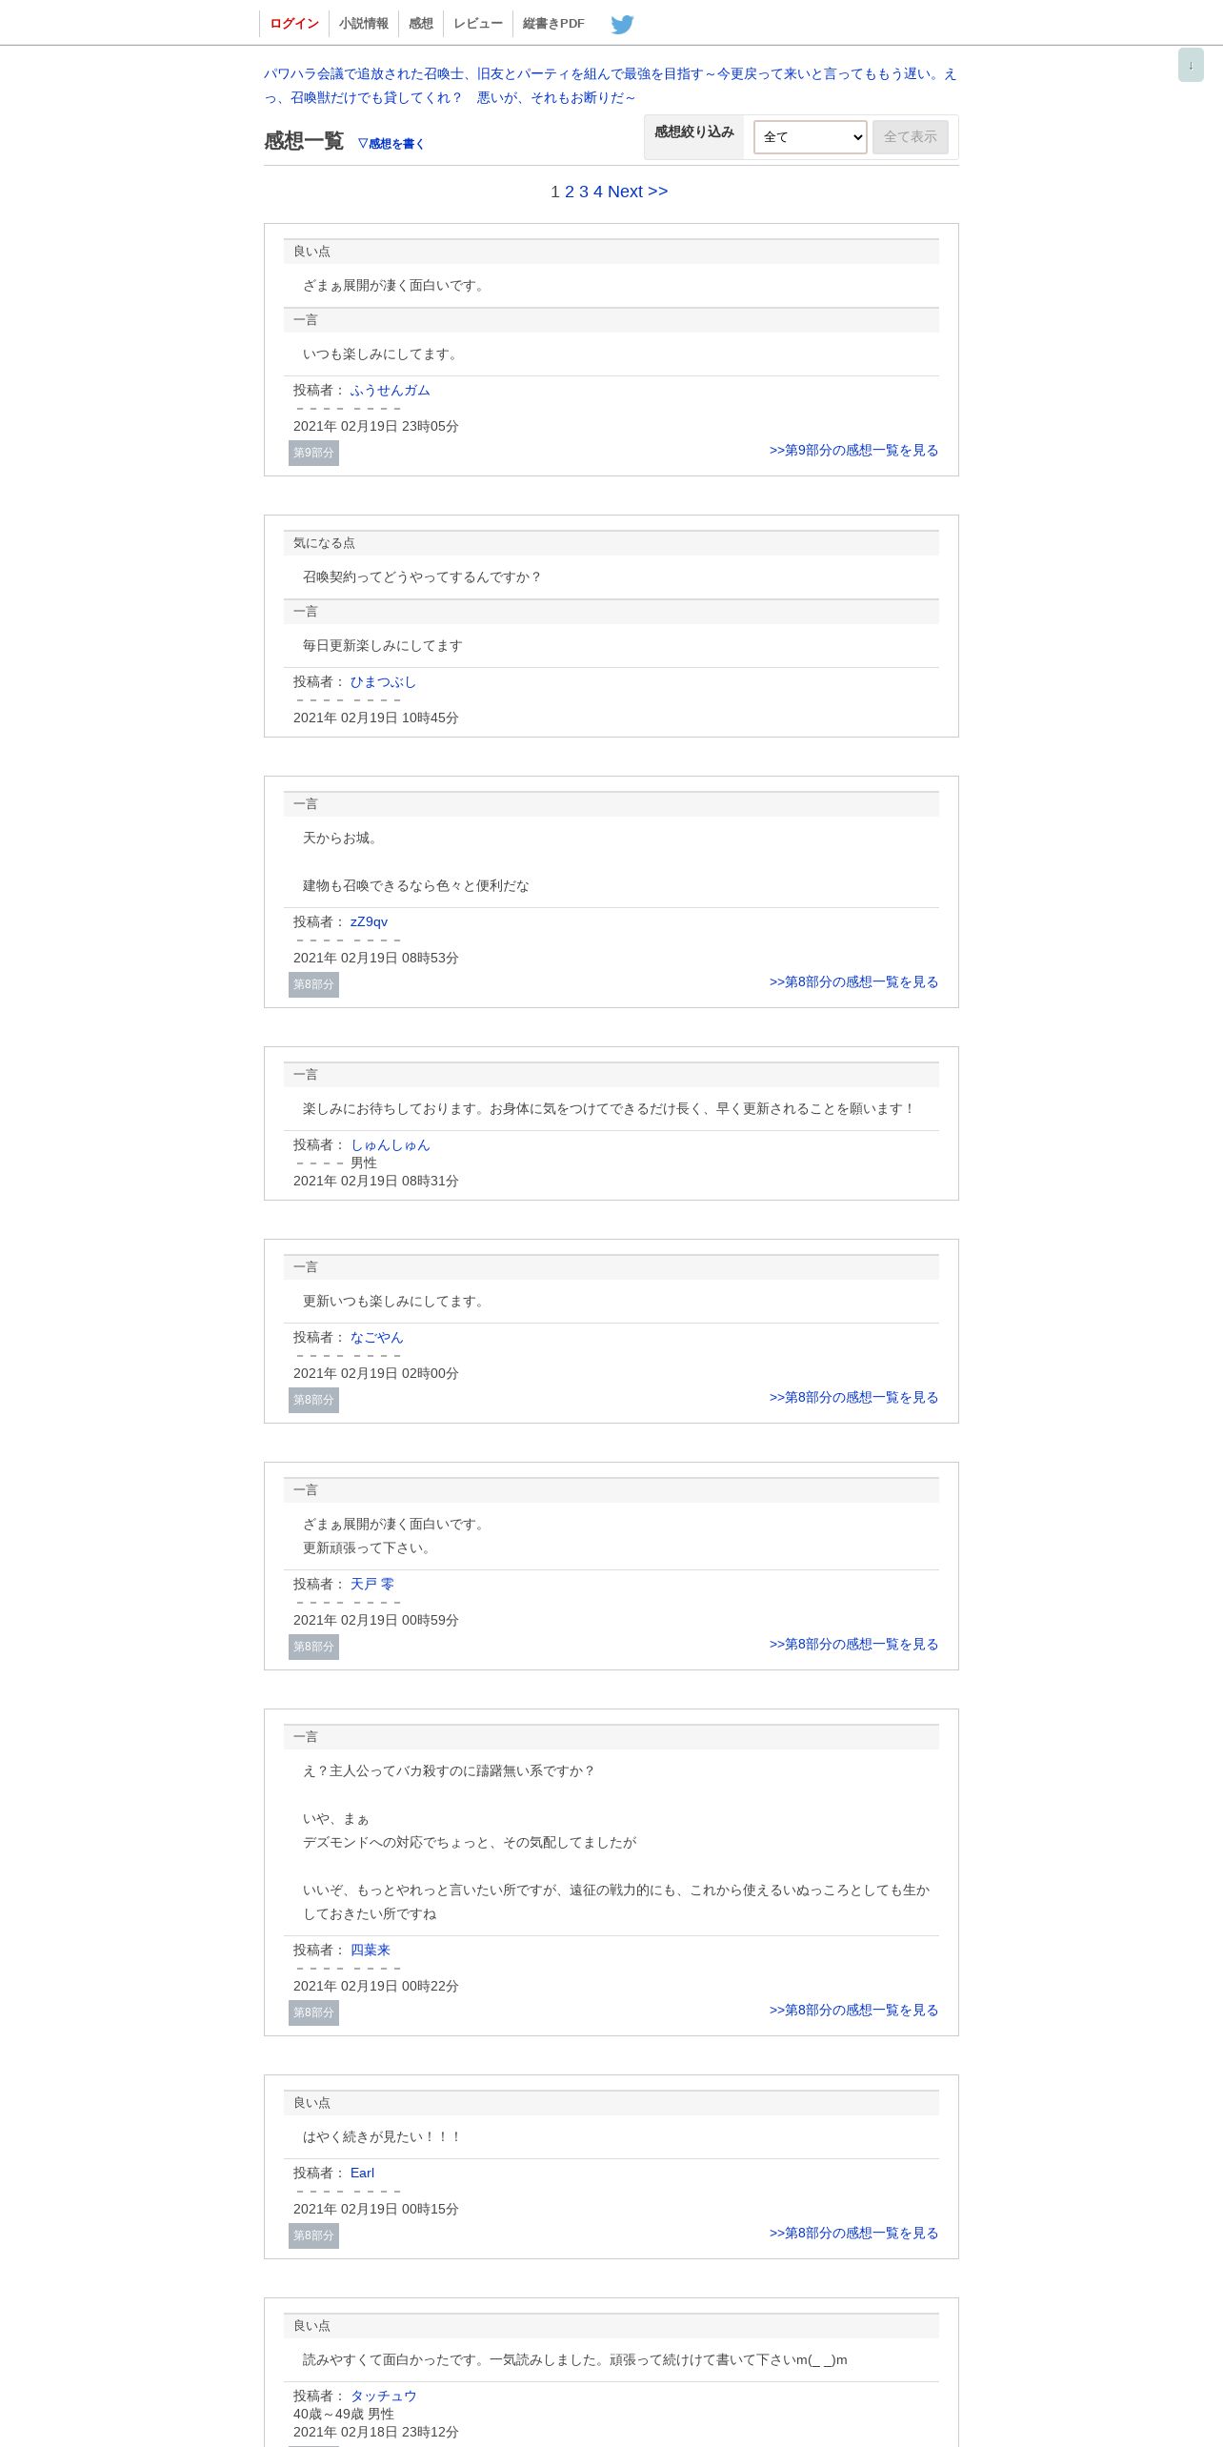This screenshot has height=2447, width=1223.
Task: Open poster ひまつぶし profile
Action: pyautogui.click(x=383, y=682)
